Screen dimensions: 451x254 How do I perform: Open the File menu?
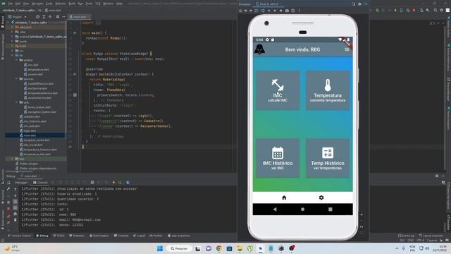(x=10, y=4)
